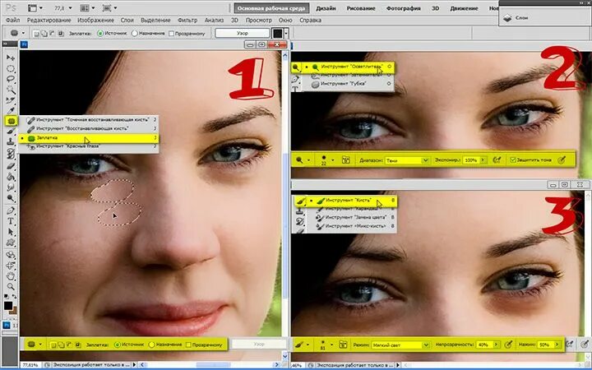The height and width of the screenshot is (370, 592).
Task: Click the Узор button in options bar
Action: click(243, 33)
